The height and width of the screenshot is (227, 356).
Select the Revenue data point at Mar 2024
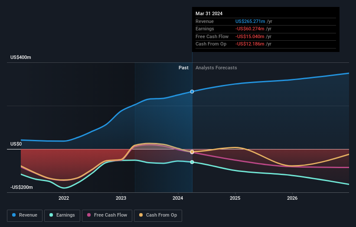coord(192,91)
